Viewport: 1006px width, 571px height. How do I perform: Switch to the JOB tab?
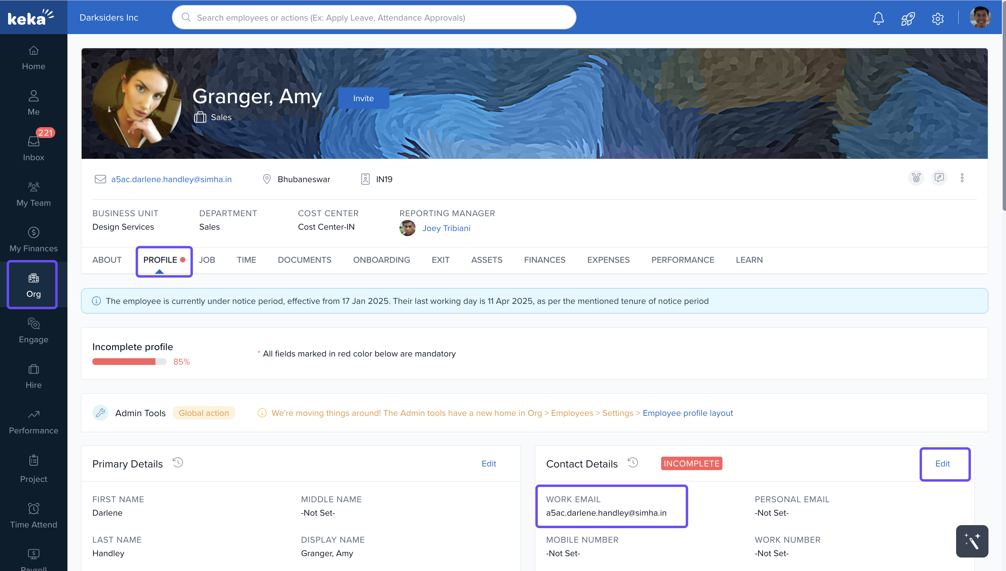click(207, 260)
